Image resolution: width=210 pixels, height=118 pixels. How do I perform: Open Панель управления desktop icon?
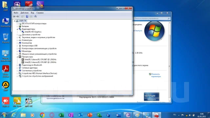click(6, 56)
